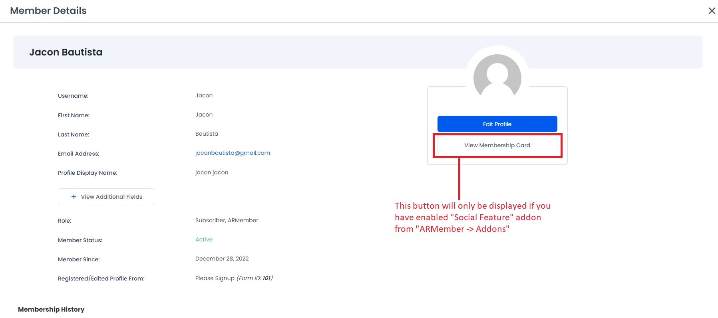Click the Username: label
718x318 pixels.
(73, 96)
